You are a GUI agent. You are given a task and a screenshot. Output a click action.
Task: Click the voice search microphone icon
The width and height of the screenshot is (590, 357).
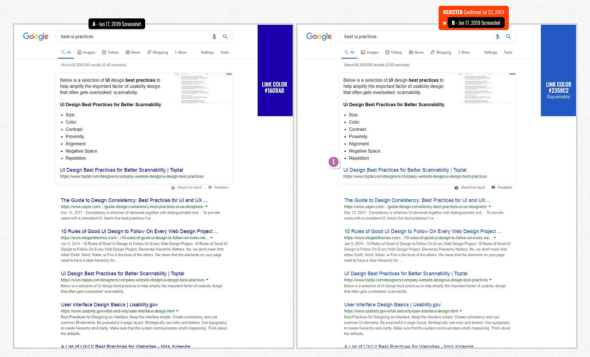pos(213,36)
